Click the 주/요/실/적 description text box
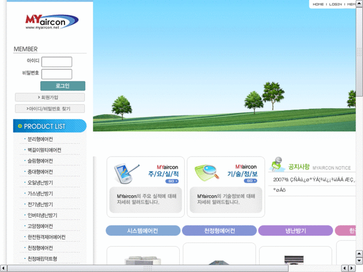This screenshot has width=363, height=272. point(146,200)
